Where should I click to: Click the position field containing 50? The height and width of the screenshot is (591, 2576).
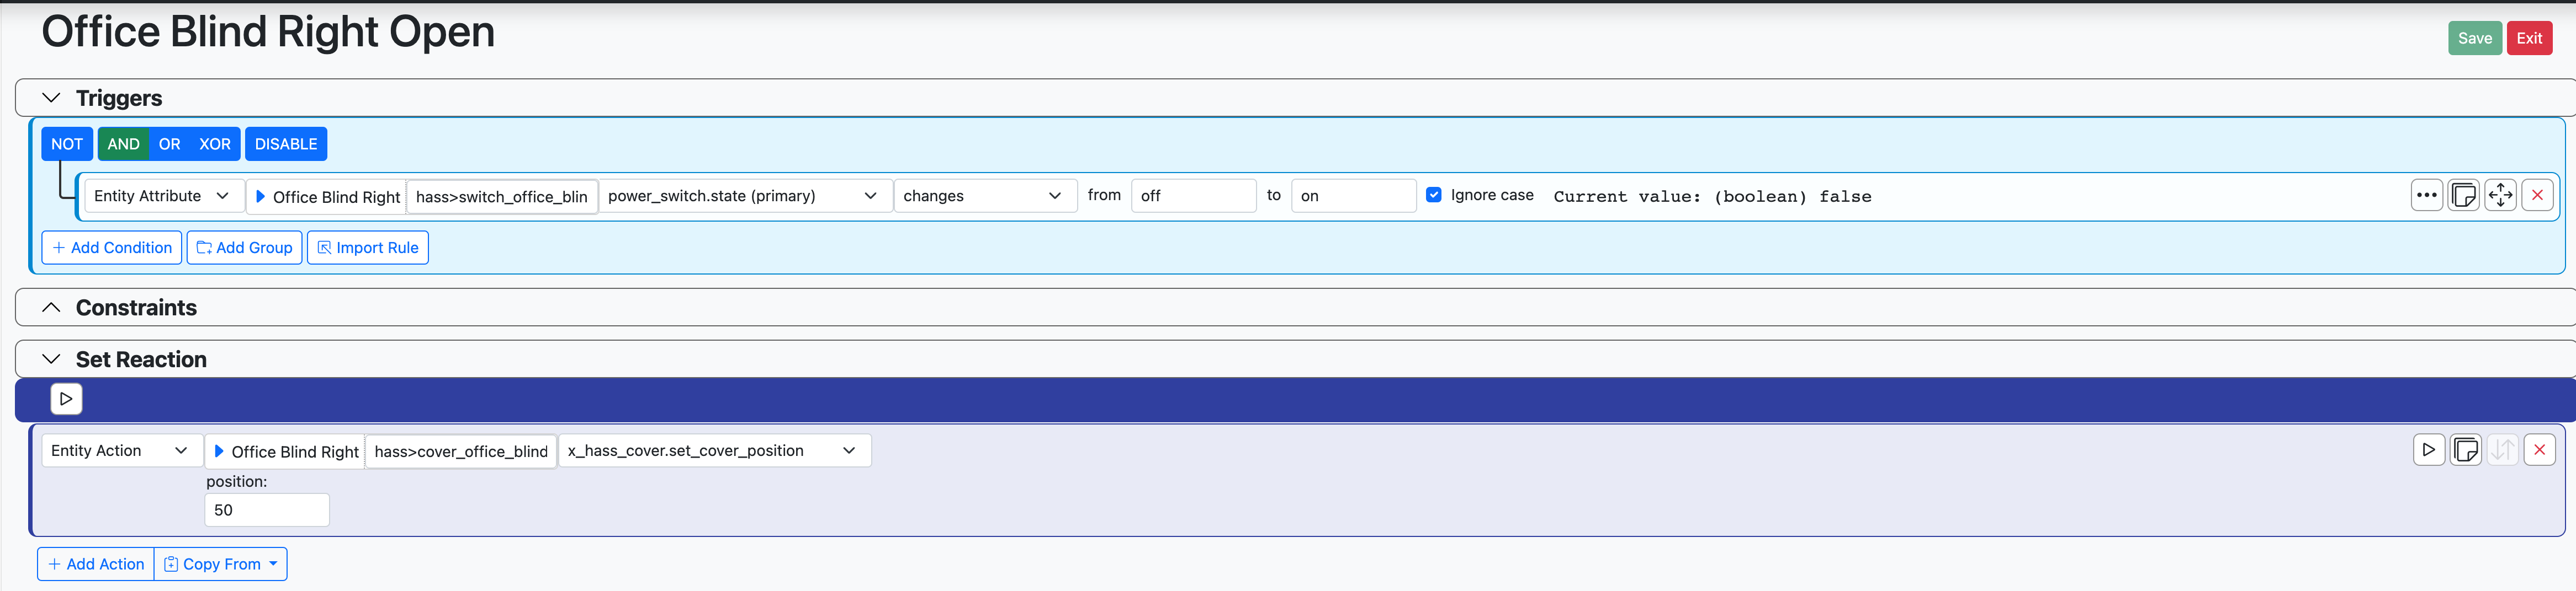(x=267, y=510)
